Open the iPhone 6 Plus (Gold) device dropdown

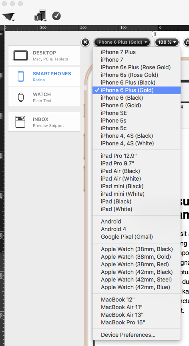pos(122,42)
